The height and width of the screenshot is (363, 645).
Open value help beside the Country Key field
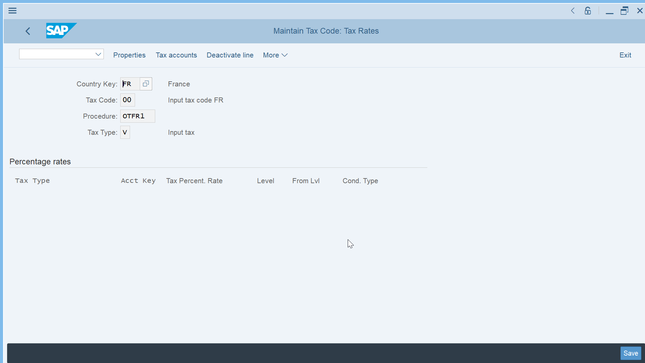145,84
